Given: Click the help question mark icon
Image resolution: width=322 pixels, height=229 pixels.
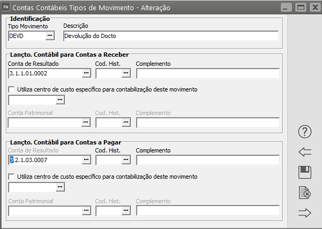Looking at the screenshot, I should pos(304,132).
